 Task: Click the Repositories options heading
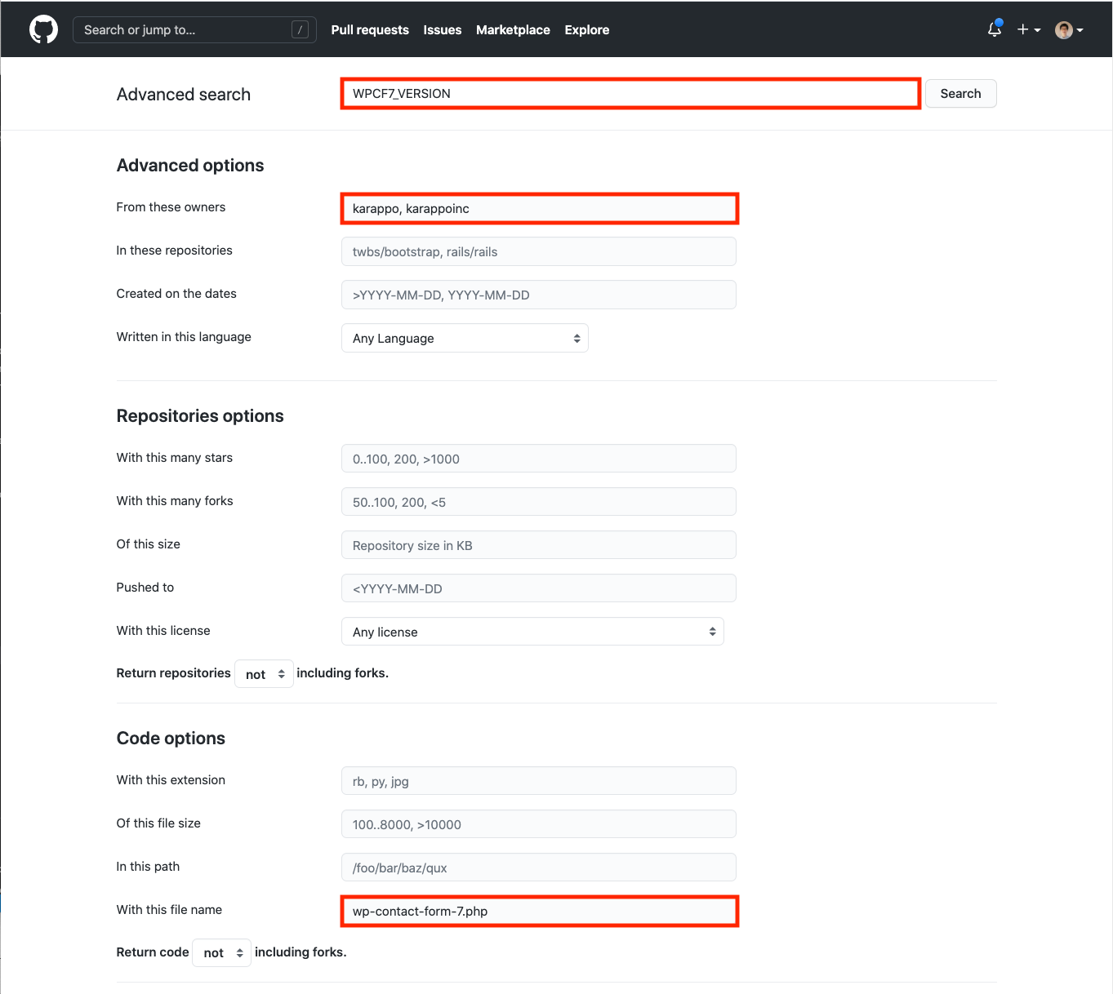click(x=200, y=416)
